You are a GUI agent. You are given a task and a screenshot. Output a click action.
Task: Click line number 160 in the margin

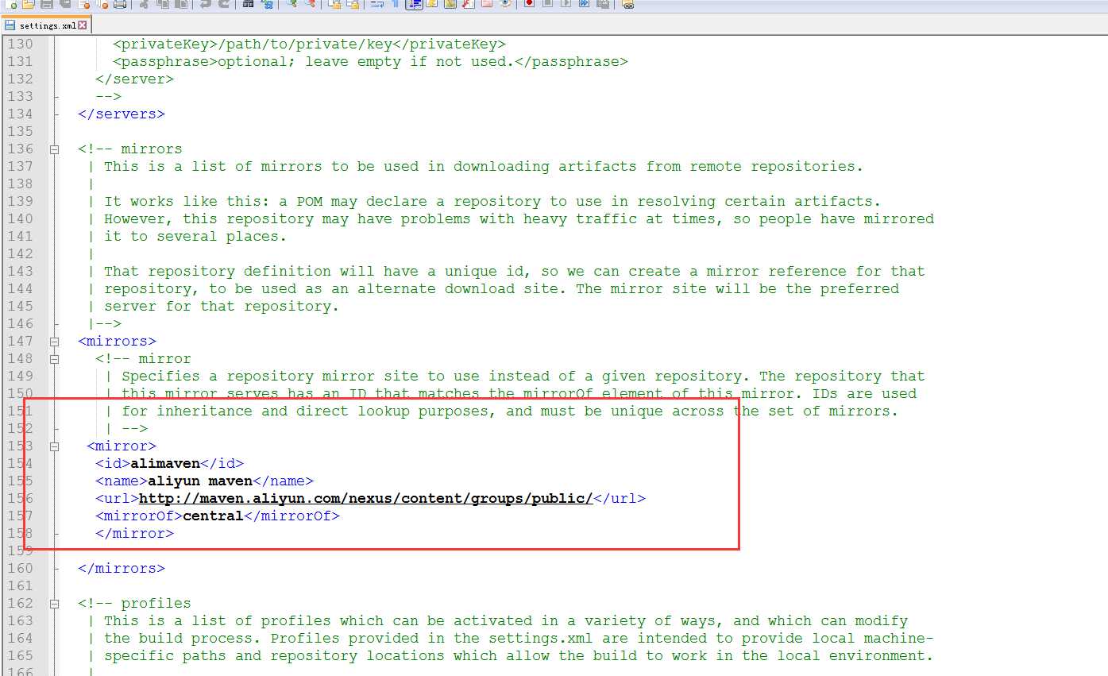click(x=20, y=568)
